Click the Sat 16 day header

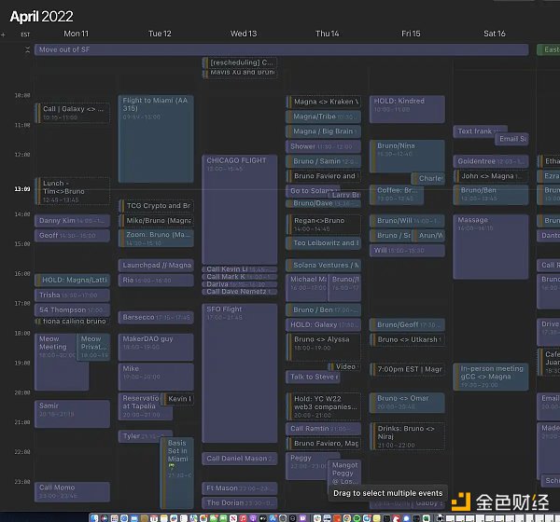[x=494, y=34]
